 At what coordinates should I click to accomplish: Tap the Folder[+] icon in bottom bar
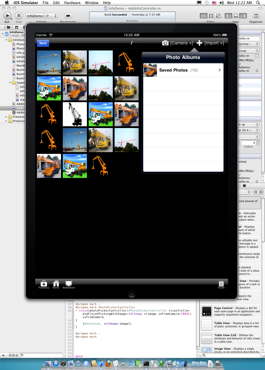coord(44,284)
